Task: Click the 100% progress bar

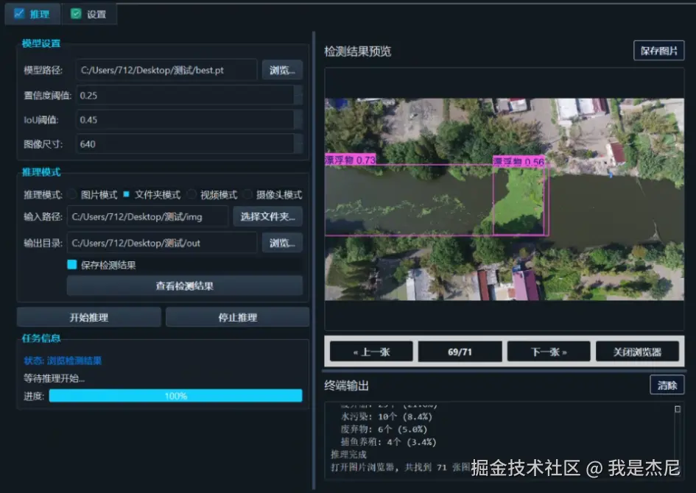Action: (176, 396)
